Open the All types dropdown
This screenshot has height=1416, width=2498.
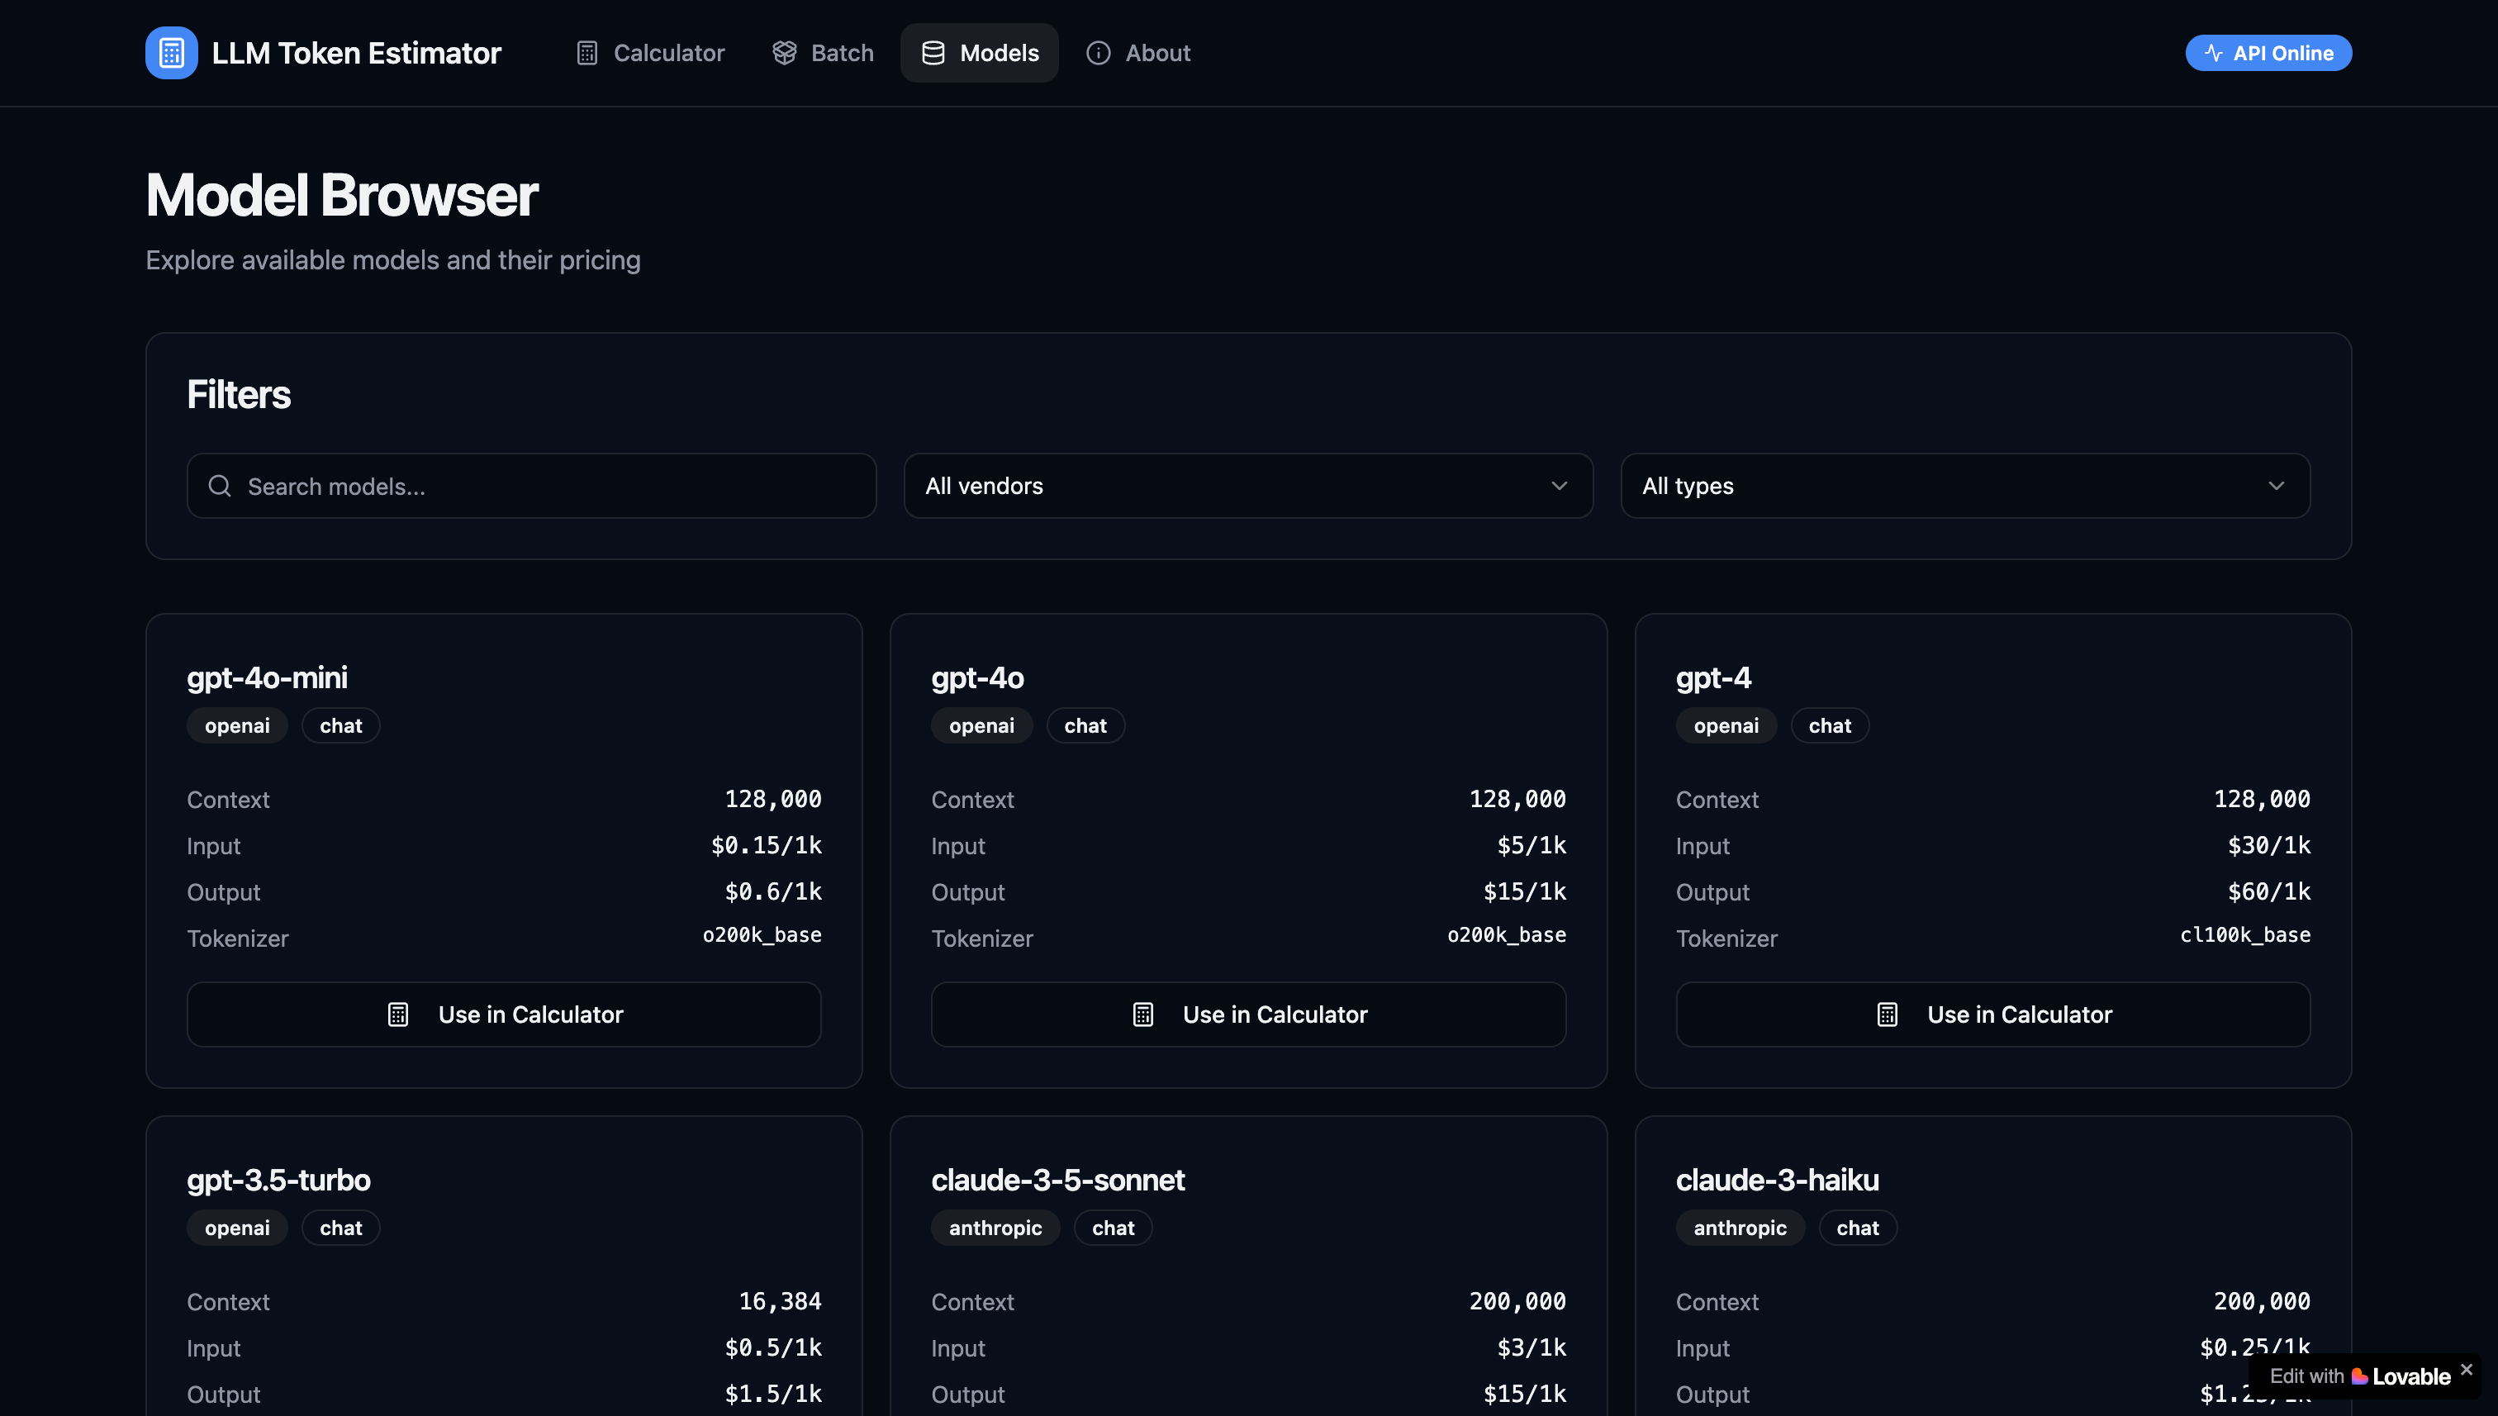(1965, 485)
